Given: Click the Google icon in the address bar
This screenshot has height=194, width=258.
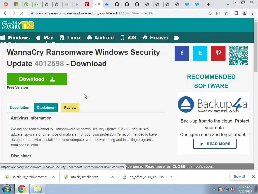Looking at the screenshot, I should [x=210, y=13].
